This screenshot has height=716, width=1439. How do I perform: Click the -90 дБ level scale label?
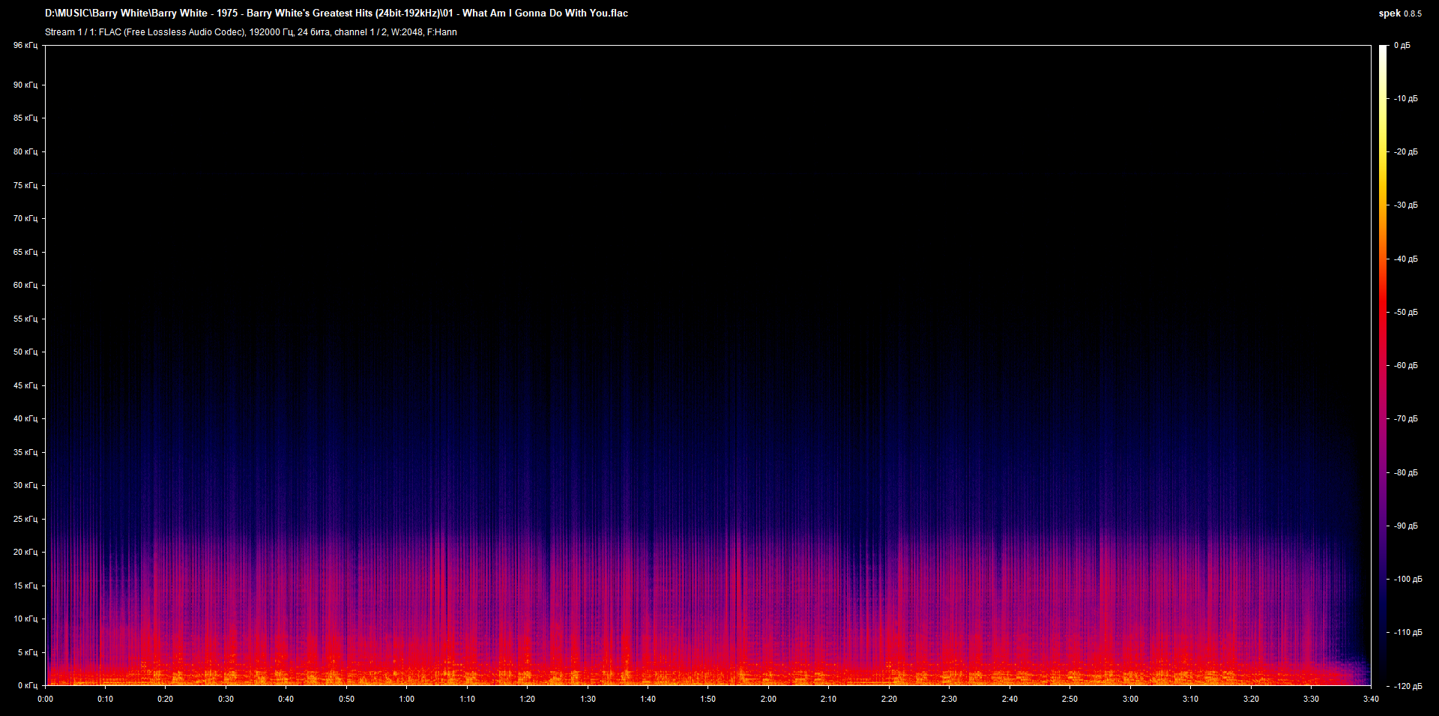(1405, 526)
